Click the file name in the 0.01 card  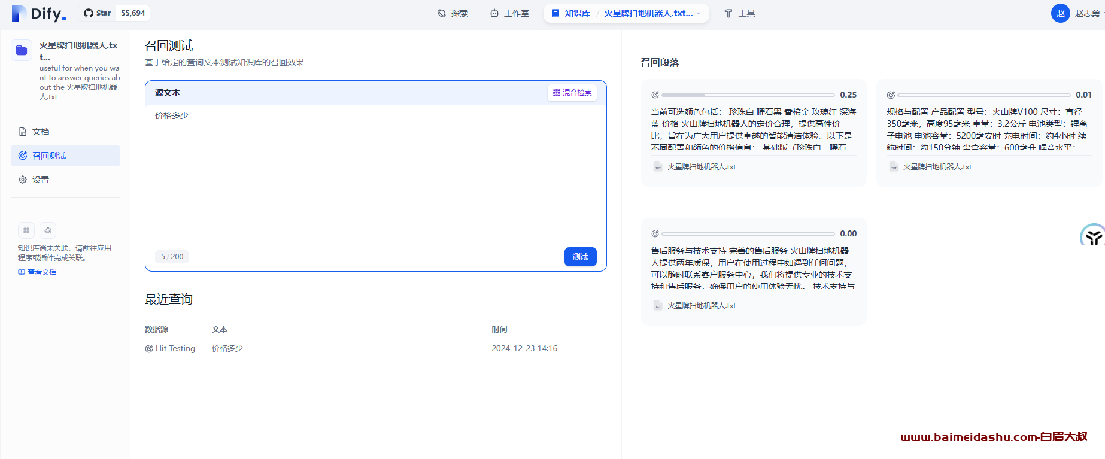(x=937, y=167)
